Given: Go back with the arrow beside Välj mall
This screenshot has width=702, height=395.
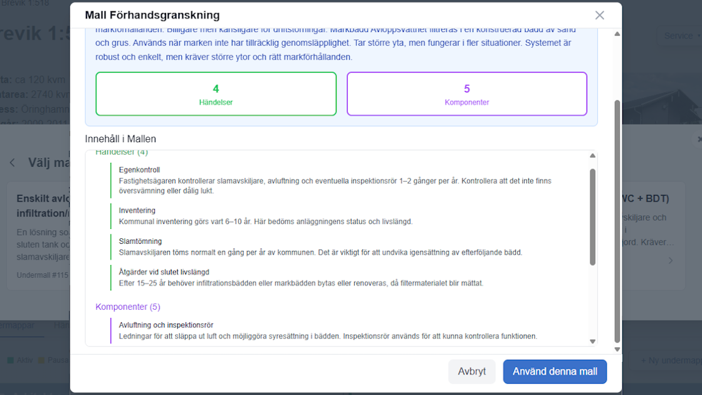Looking at the screenshot, I should coord(13,162).
